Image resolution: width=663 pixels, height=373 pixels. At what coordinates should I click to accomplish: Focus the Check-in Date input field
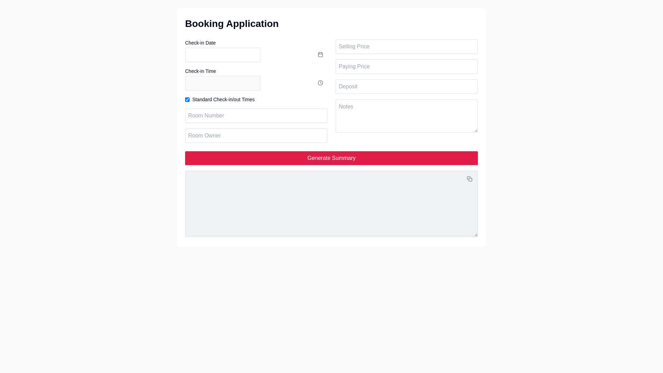[x=223, y=55]
